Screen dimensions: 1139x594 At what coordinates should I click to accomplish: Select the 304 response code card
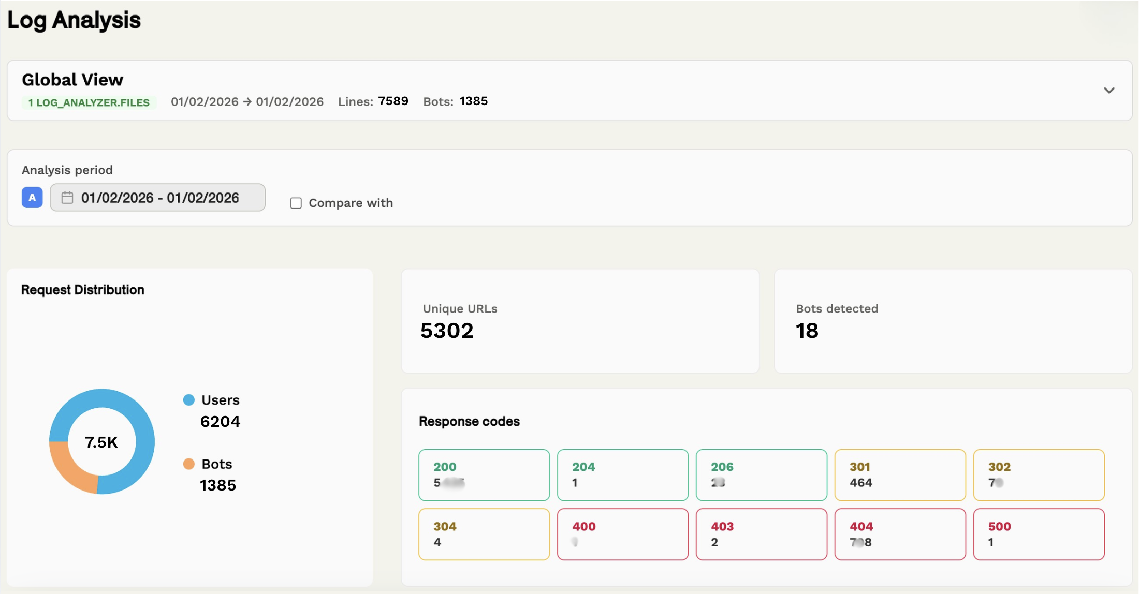point(484,534)
